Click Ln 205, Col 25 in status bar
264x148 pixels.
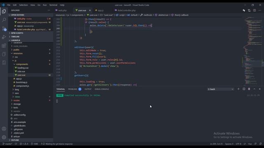pos(216,144)
